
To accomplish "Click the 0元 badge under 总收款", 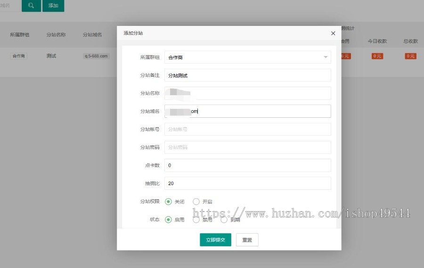I will (x=410, y=56).
